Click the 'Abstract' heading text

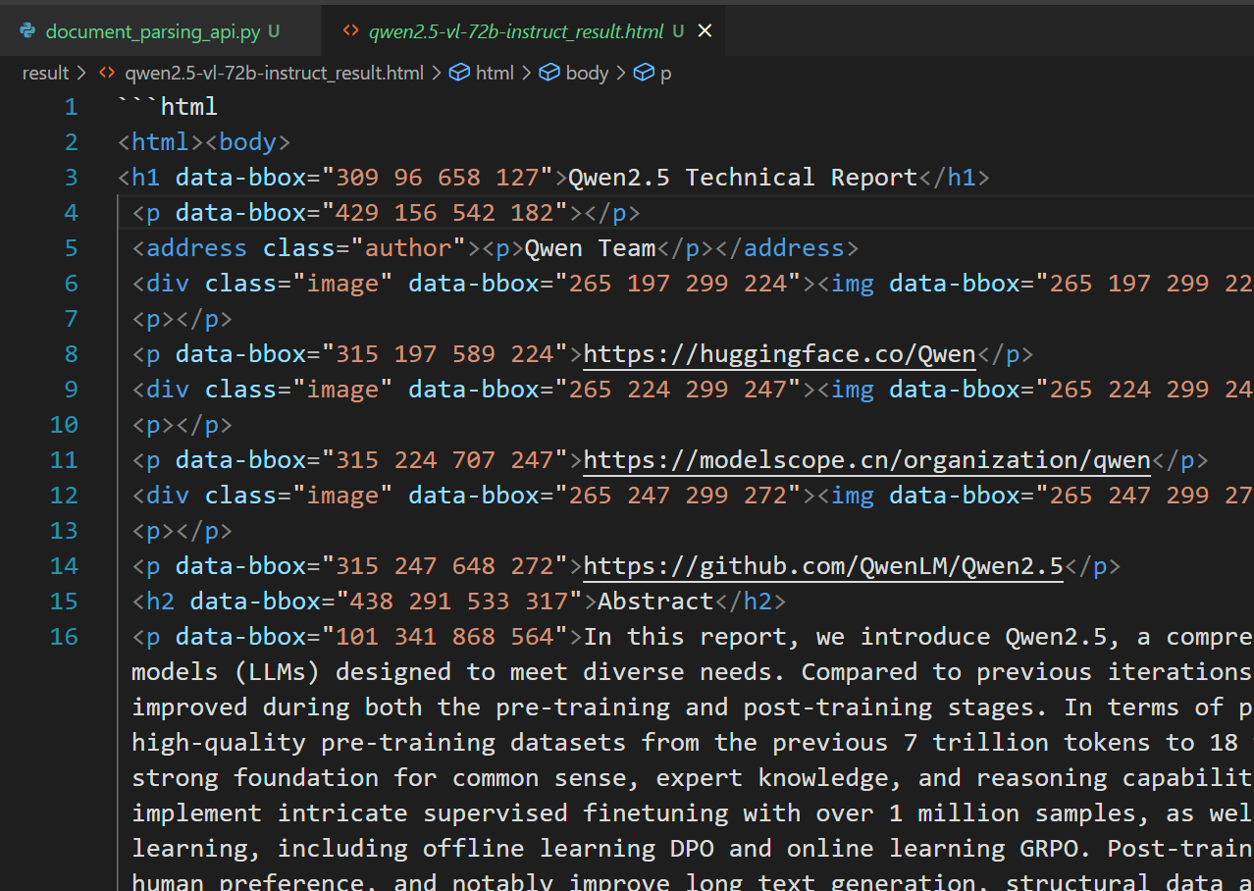[656, 602]
